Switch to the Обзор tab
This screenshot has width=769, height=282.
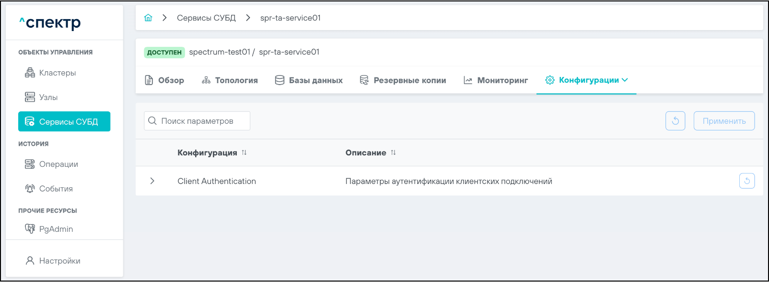[164, 80]
